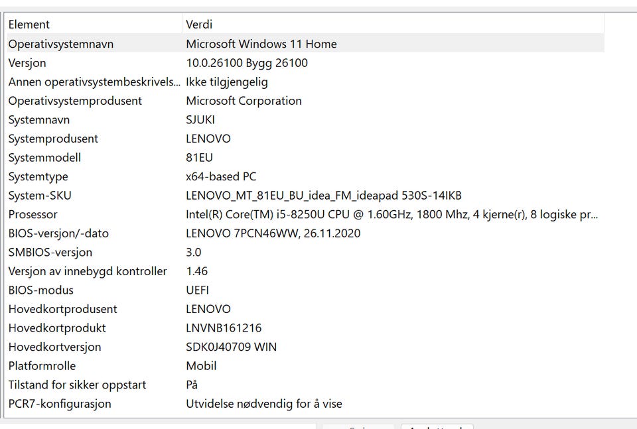Select the value SDK0J40709 WIN
The height and width of the screenshot is (429, 637).
(231, 347)
